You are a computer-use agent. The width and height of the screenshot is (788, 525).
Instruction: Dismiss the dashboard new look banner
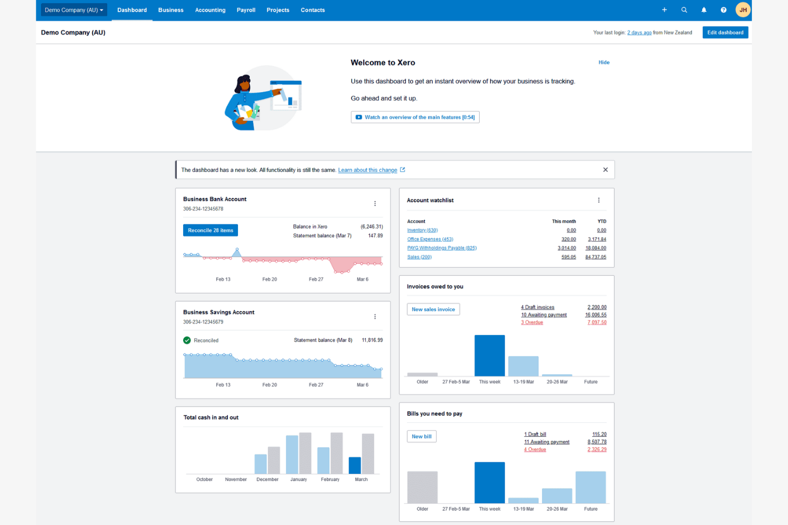605,169
